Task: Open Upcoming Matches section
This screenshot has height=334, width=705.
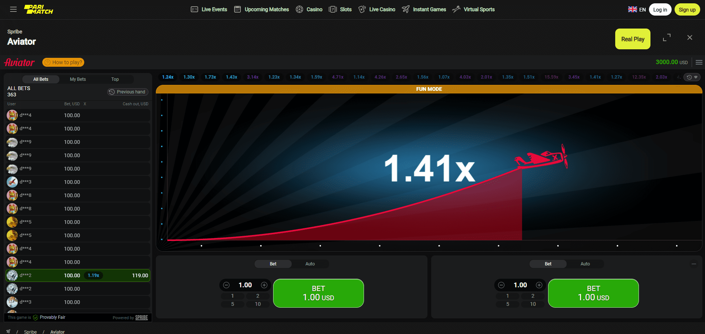Action: point(267,9)
